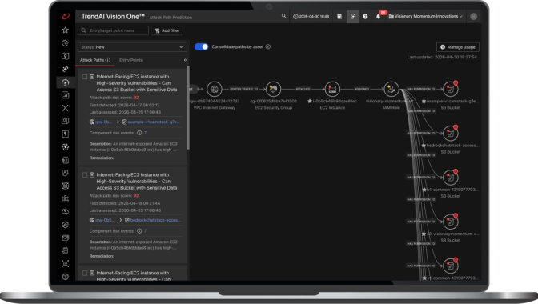Image resolution: width=538 pixels, height=304 pixels.
Task: Click the IAM Role node icon
Action: tap(391, 89)
